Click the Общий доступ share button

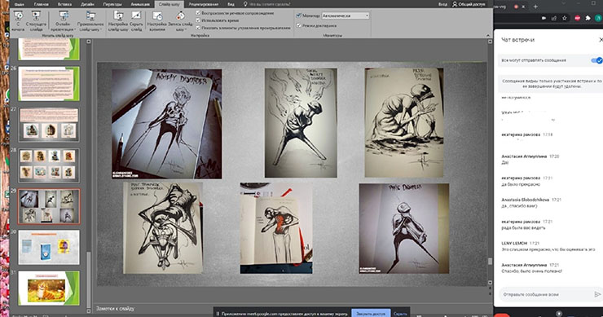click(x=469, y=4)
